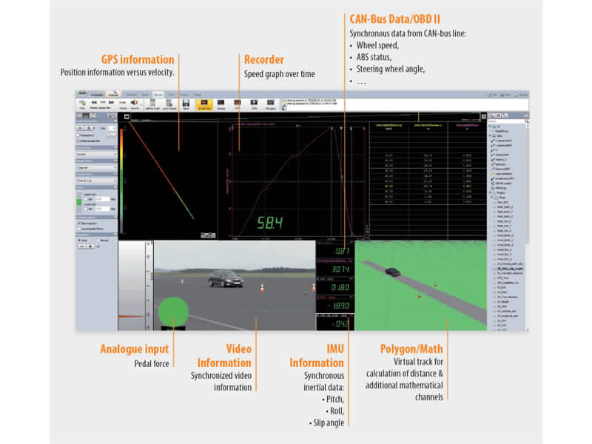Select the highlighted yellow display icon

(204, 104)
